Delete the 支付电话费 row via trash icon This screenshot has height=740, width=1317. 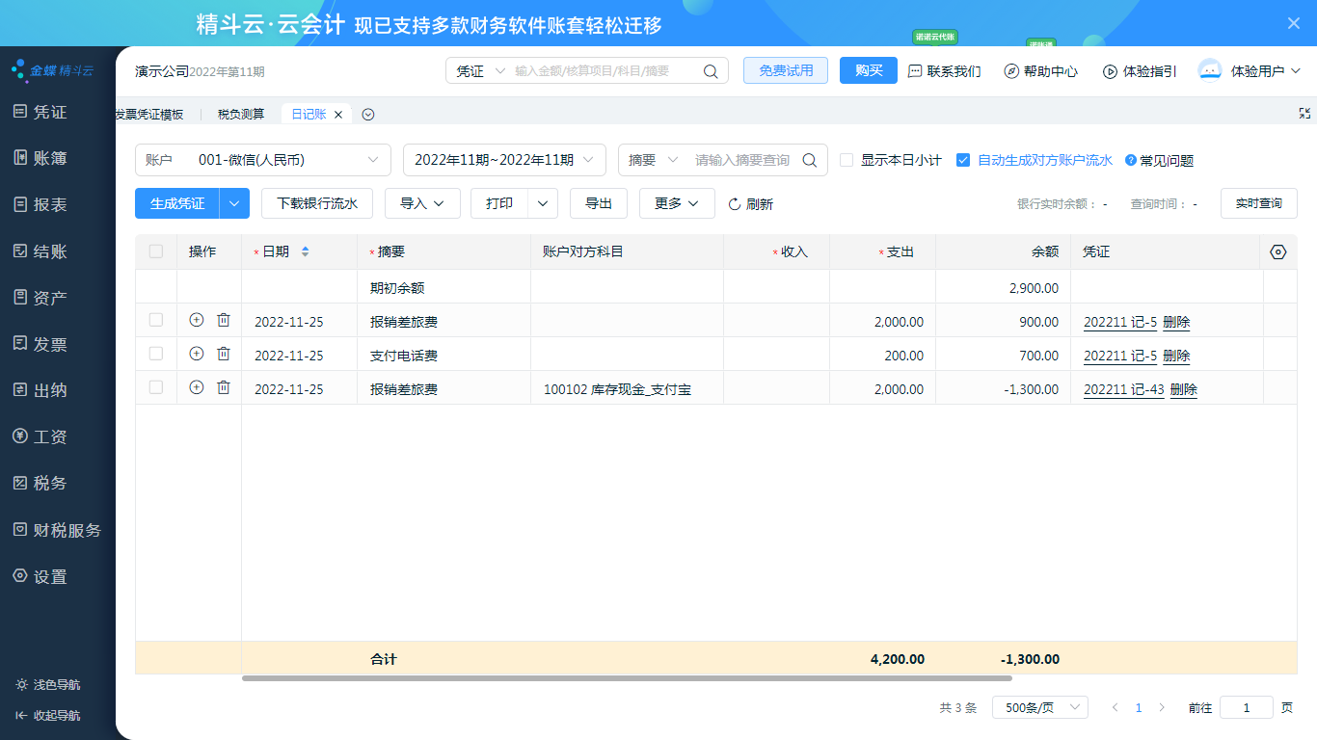pyautogui.click(x=224, y=354)
